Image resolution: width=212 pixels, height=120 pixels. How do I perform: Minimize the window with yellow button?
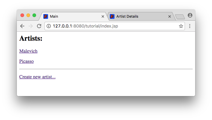[x=28, y=15]
